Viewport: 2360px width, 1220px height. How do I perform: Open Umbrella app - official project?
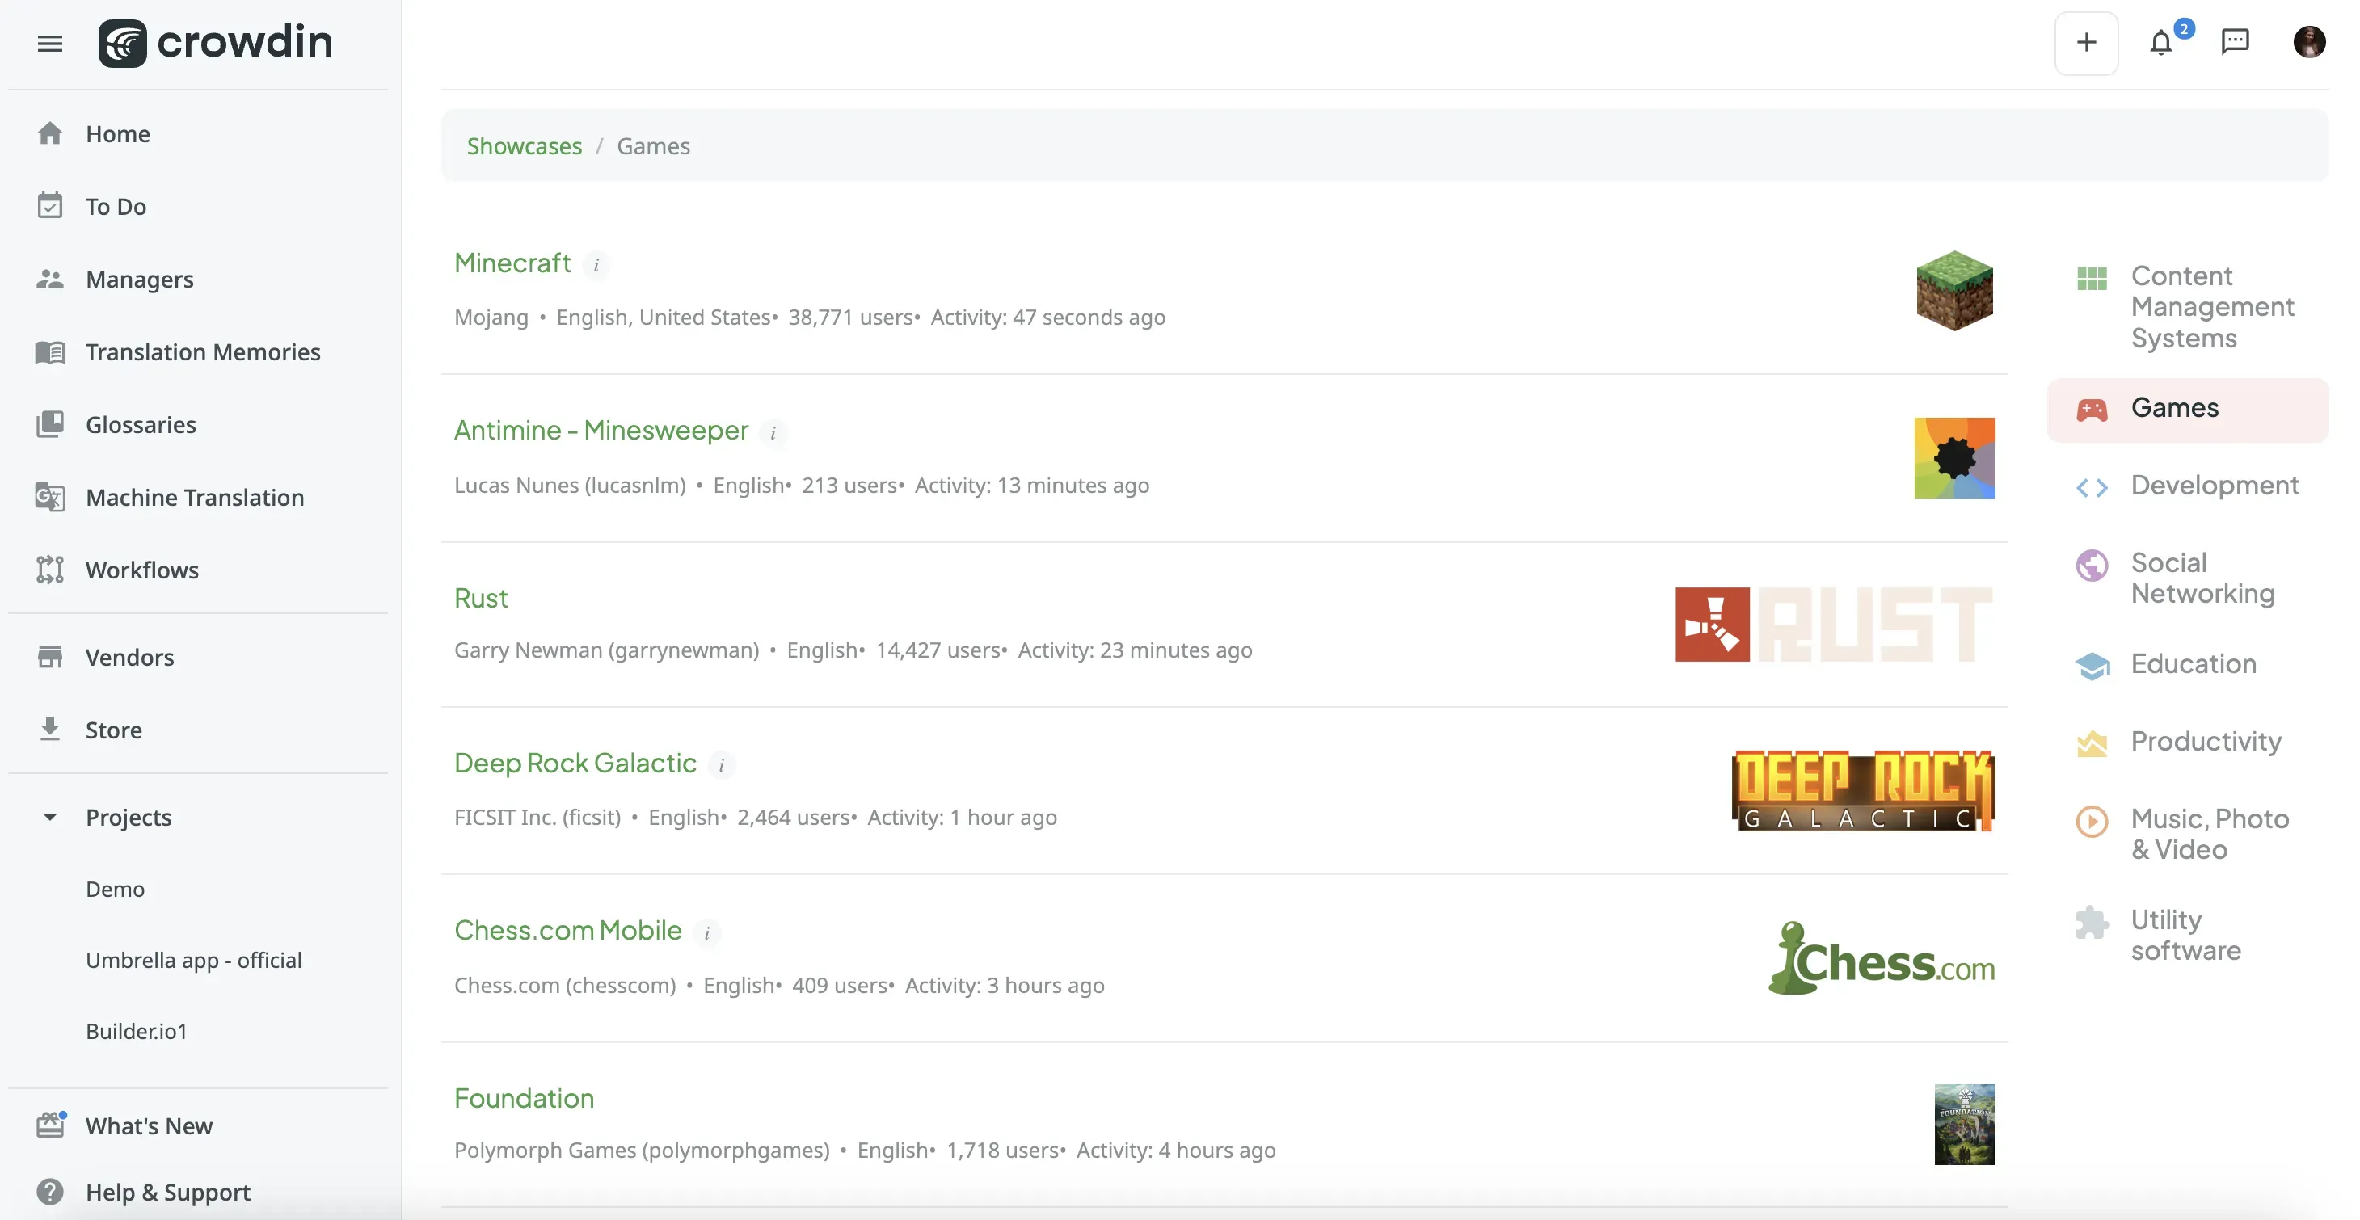coord(193,960)
